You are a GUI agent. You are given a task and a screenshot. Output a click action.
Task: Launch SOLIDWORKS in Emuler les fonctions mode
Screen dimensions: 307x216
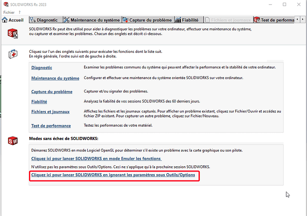point(97,159)
